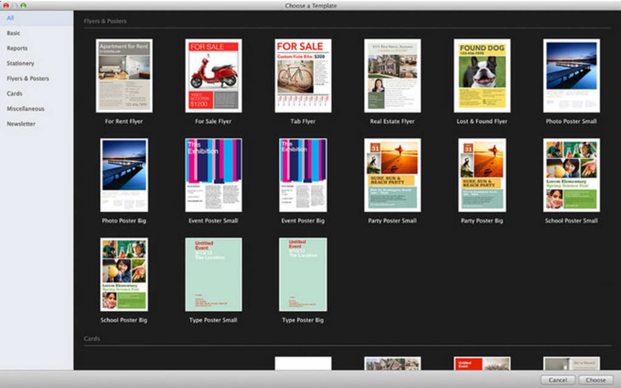Select the Real Estate Flyer thumbnail

click(x=393, y=75)
